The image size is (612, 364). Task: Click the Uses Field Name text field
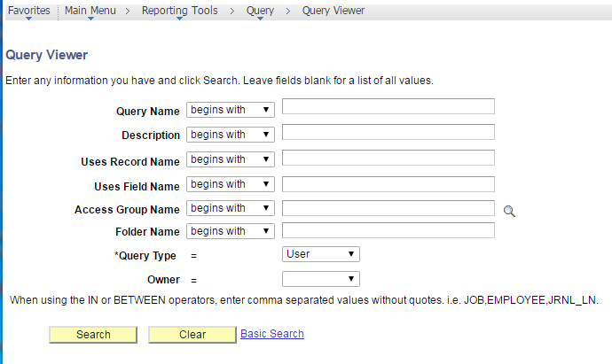pos(388,184)
